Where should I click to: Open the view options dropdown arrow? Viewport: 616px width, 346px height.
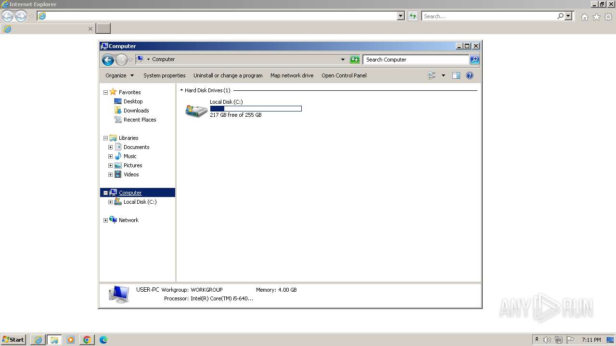click(x=443, y=75)
